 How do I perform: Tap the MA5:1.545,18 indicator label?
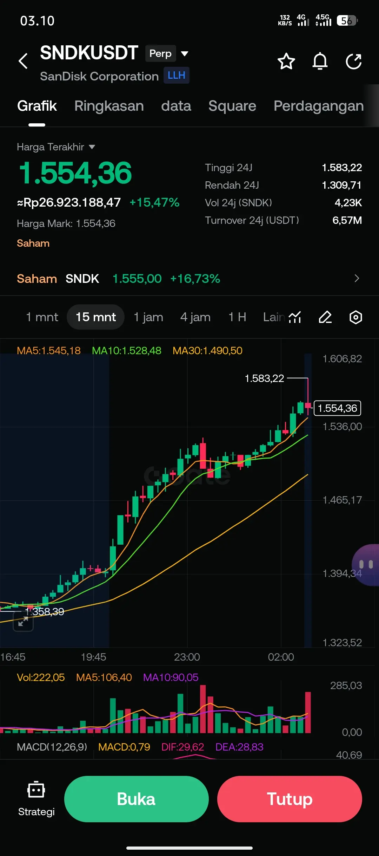(x=49, y=350)
